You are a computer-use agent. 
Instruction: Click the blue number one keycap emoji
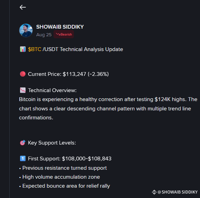click(23, 159)
